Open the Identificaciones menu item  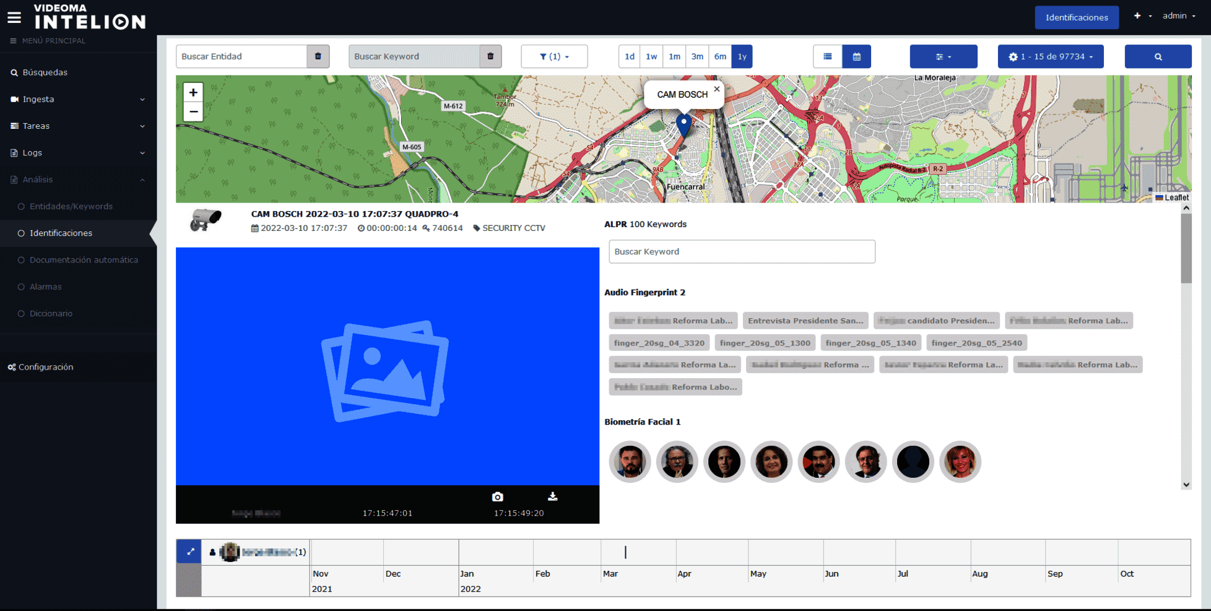click(60, 233)
